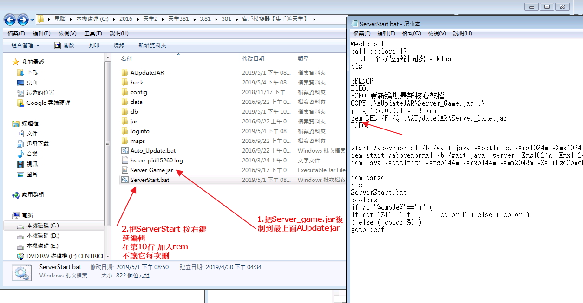Open Notepad 檢視(V) menu

(x=437, y=33)
